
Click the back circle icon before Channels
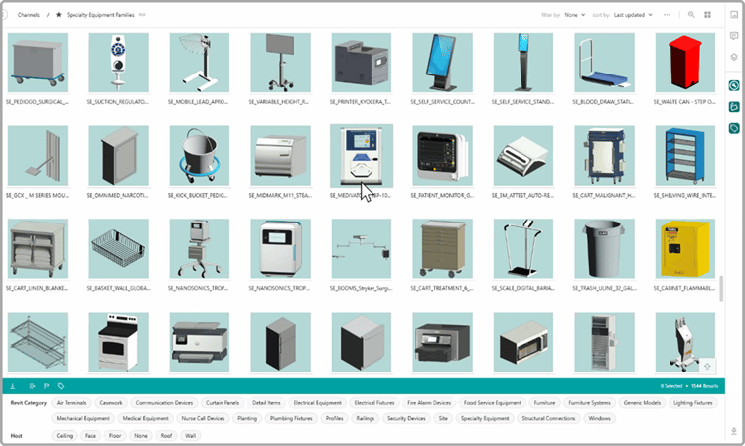click(4, 15)
